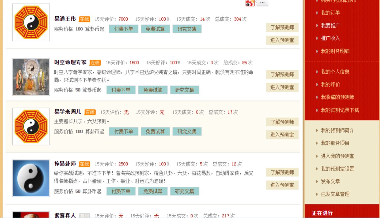The height and width of the screenshot is (218, 380).
Task: Click the Sina Weibo share icon
Action: [x=250, y=3]
